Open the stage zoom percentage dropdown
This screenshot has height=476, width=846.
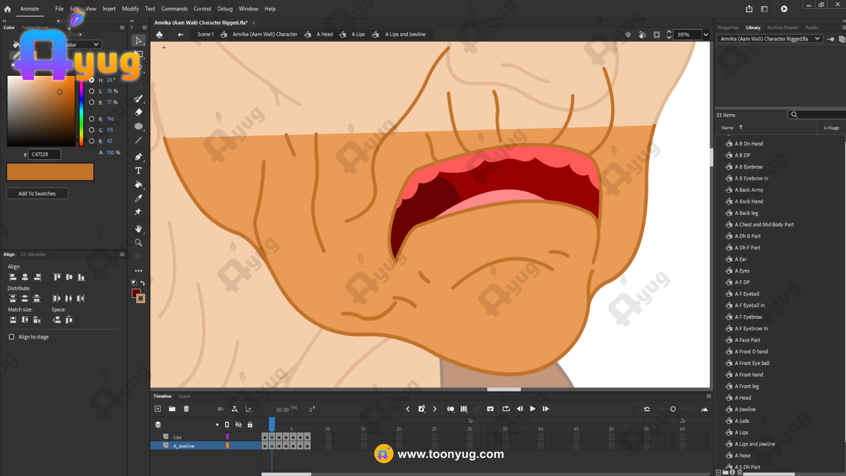pyautogui.click(x=706, y=34)
